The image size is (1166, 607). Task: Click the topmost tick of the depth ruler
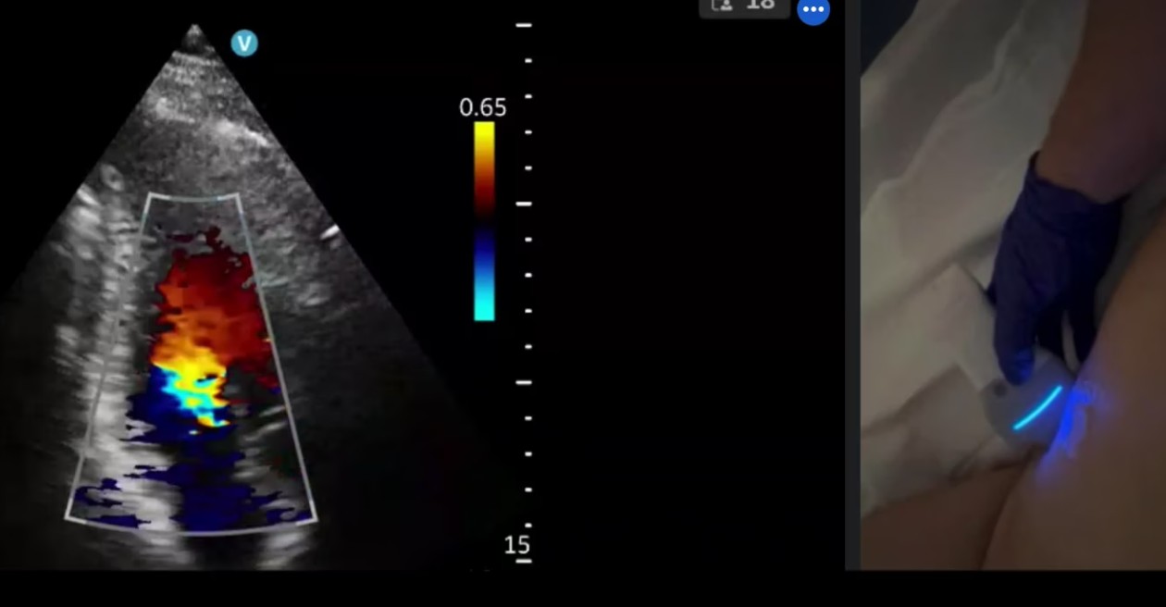click(524, 25)
